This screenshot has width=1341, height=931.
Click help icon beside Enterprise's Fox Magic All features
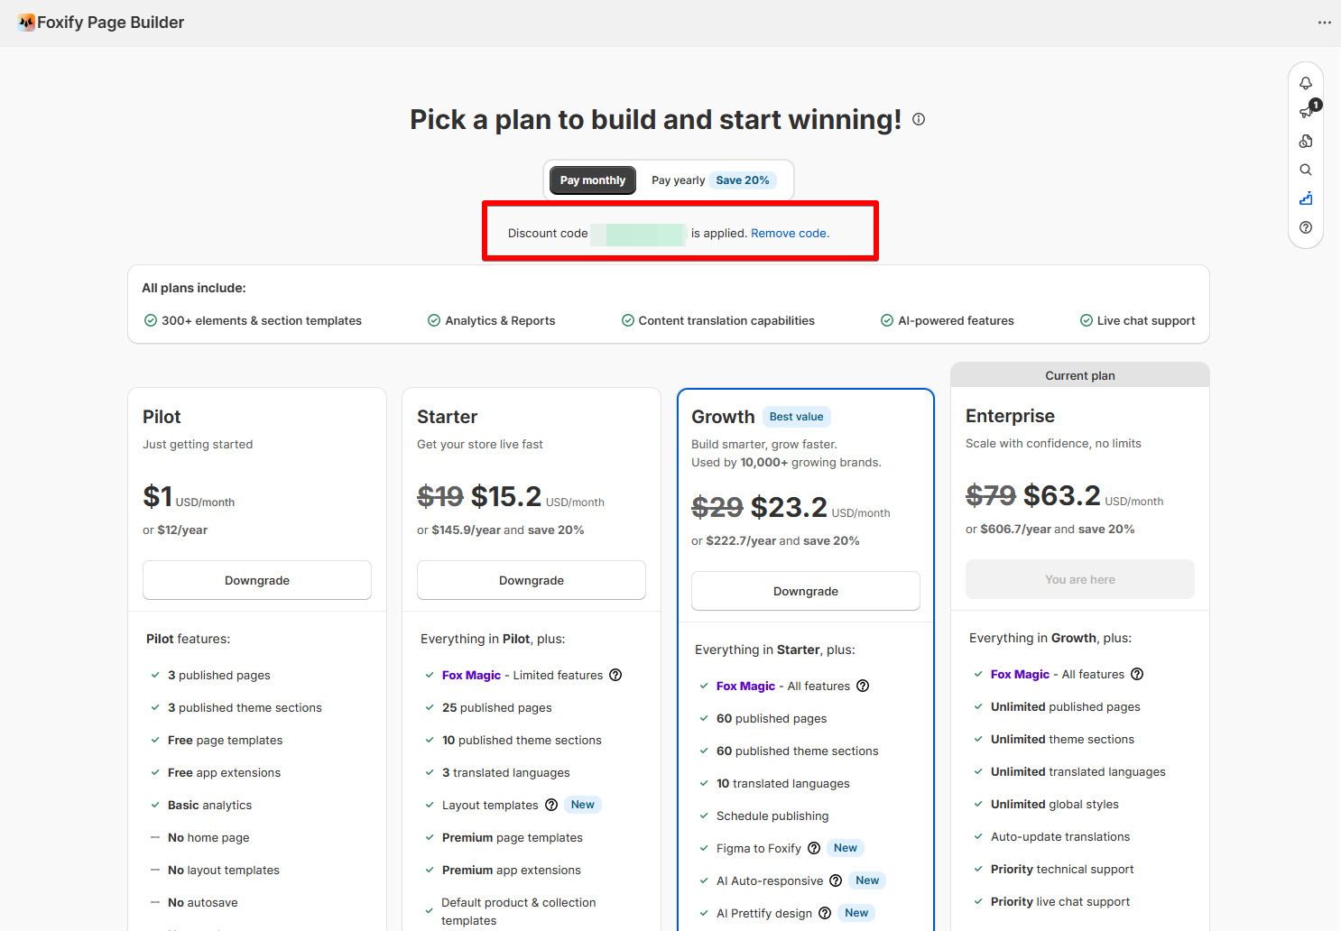(1137, 674)
